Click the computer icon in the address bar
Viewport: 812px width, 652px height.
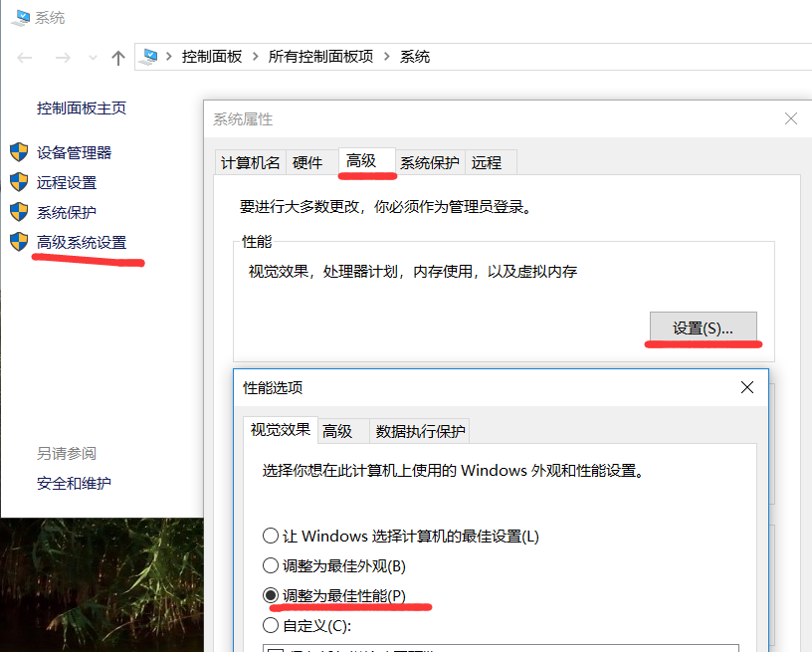point(151,57)
